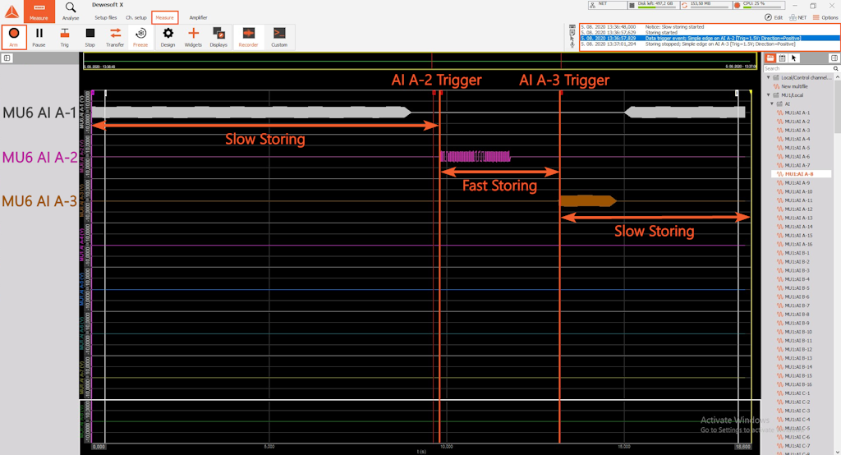This screenshot has height=455, width=841.
Task: Collapse MU1/Local tree node
Action: pos(769,95)
